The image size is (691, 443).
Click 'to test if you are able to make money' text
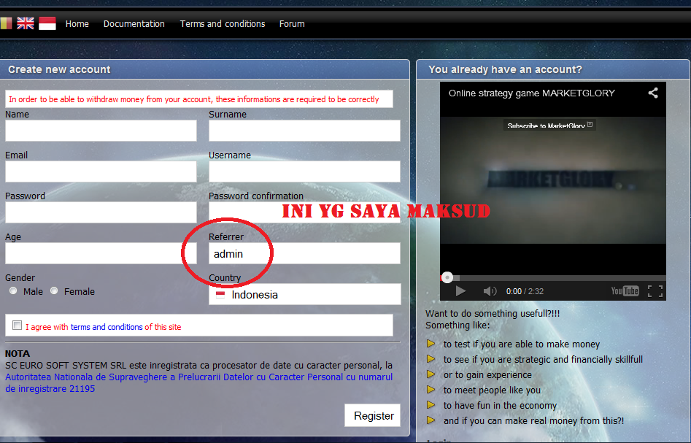[x=522, y=344]
